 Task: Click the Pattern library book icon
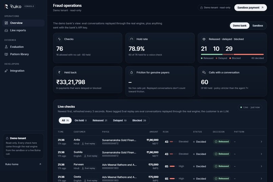coord(6,54)
